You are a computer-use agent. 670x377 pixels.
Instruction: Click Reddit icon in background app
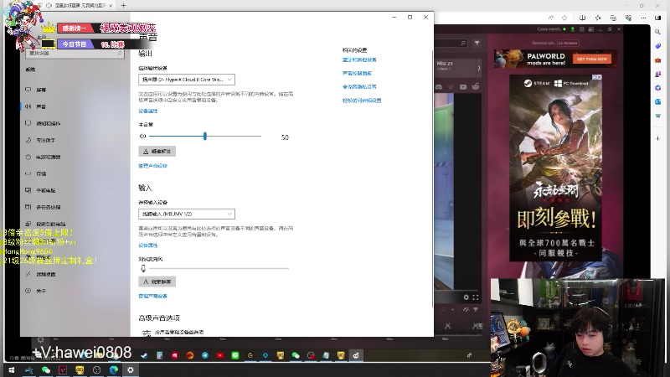point(476,87)
